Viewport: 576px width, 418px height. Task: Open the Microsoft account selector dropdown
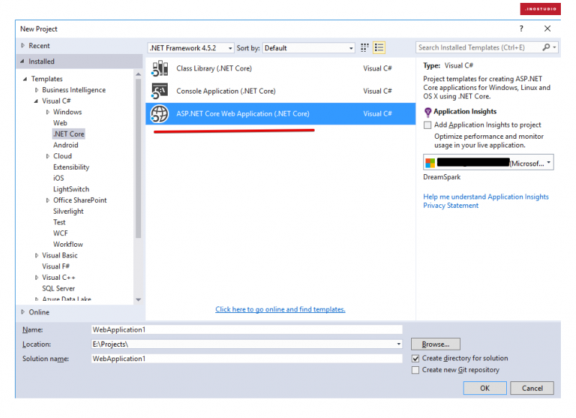489,163
